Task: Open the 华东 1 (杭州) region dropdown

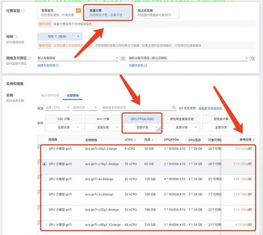Action: click(x=60, y=36)
